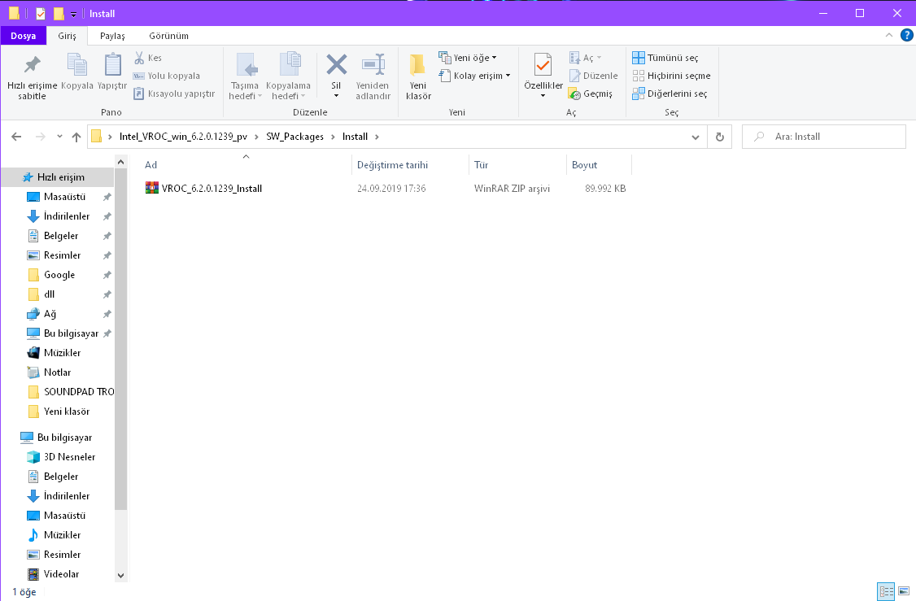
Task: Open pinned İndirilenler under Hızlı erişim
Action: click(67, 216)
